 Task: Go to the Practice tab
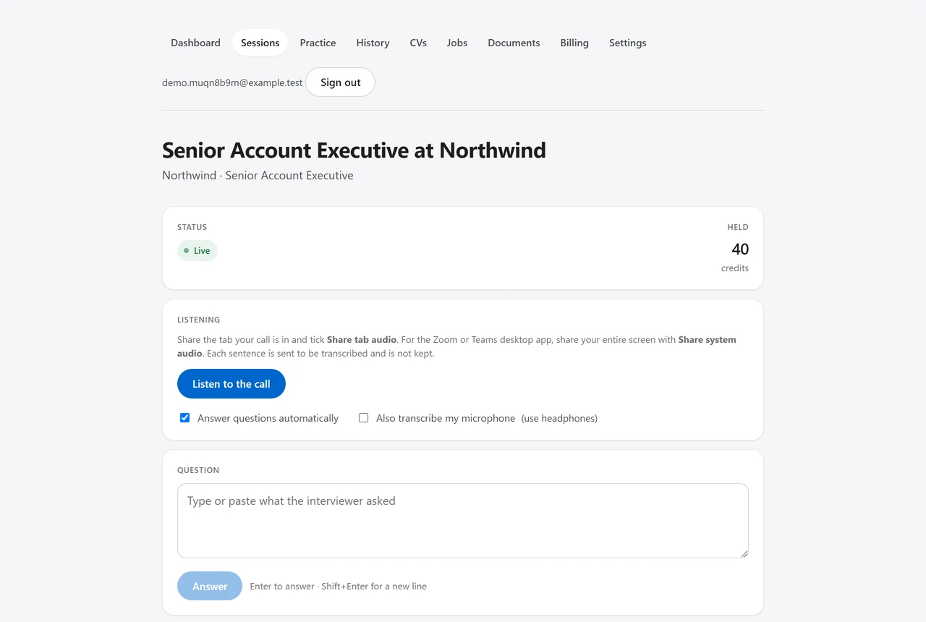tap(318, 43)
